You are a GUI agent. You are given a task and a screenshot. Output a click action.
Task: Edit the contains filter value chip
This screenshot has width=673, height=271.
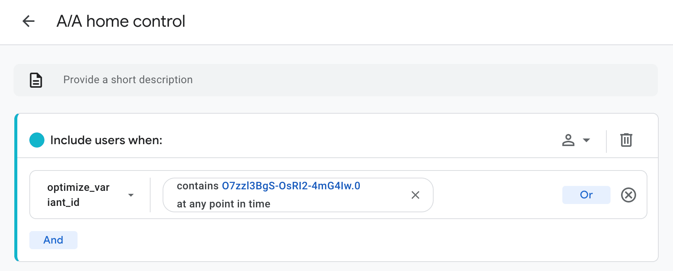(298, 195)
